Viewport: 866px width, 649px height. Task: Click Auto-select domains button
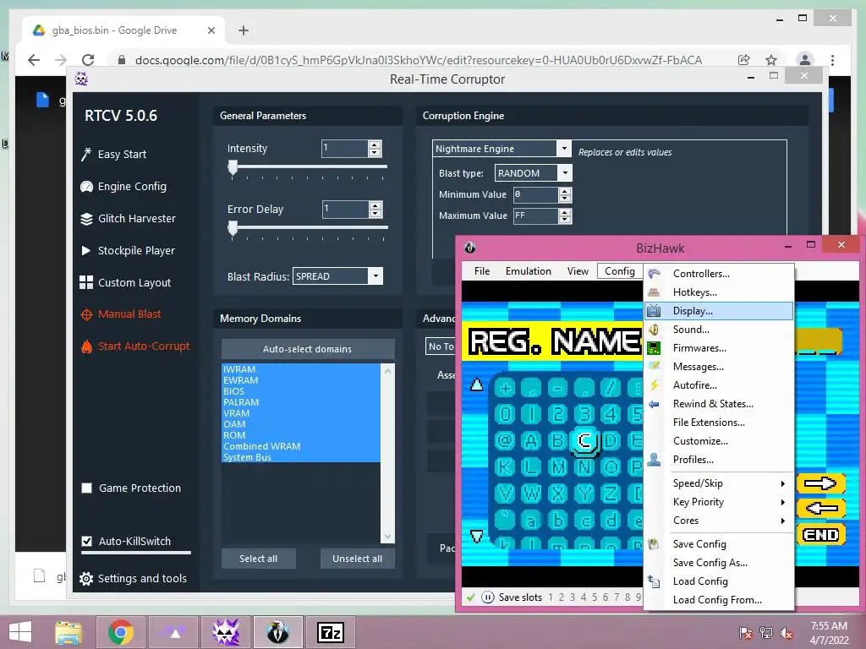coord(308,349)
